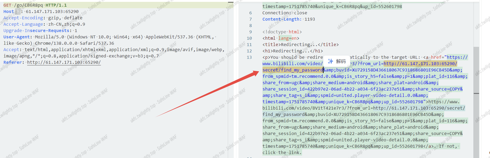Select line number 7 in response gutter
The height and width of the screenshot is (158, 490).
click(x=250, y=19)
